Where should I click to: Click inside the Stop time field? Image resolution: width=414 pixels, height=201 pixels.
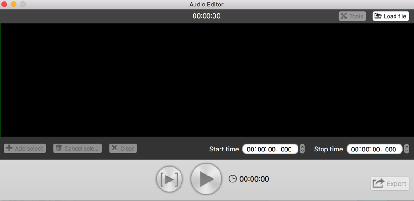pos(375,149)
